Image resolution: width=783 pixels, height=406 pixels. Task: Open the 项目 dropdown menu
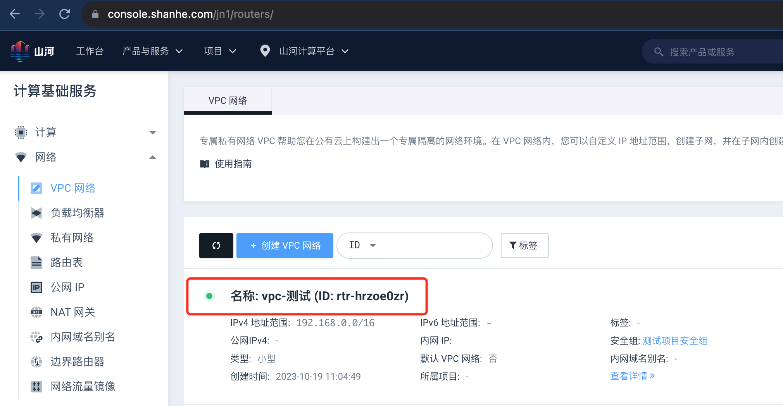(220, 51)
